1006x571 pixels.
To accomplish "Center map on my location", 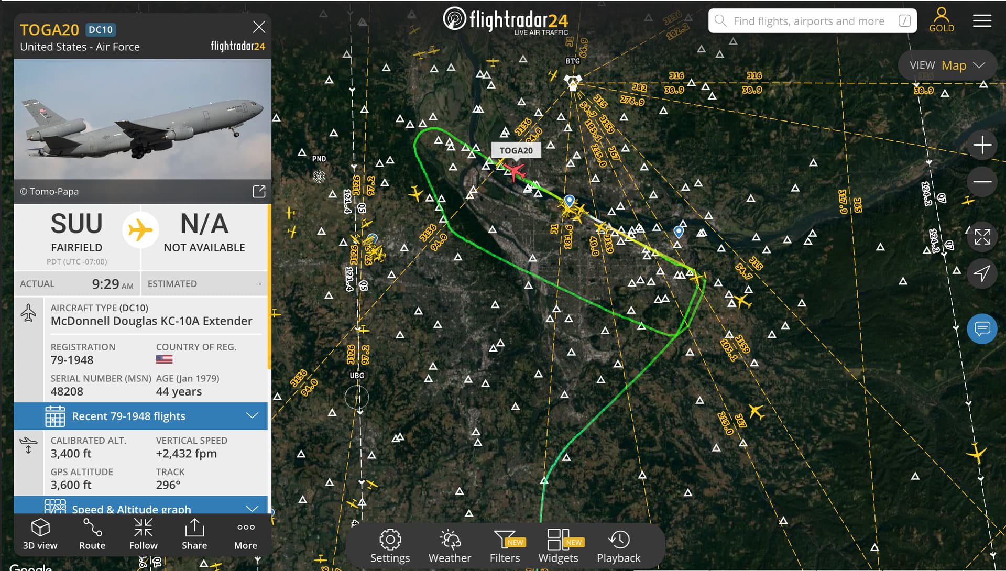I will pos(982,273).
